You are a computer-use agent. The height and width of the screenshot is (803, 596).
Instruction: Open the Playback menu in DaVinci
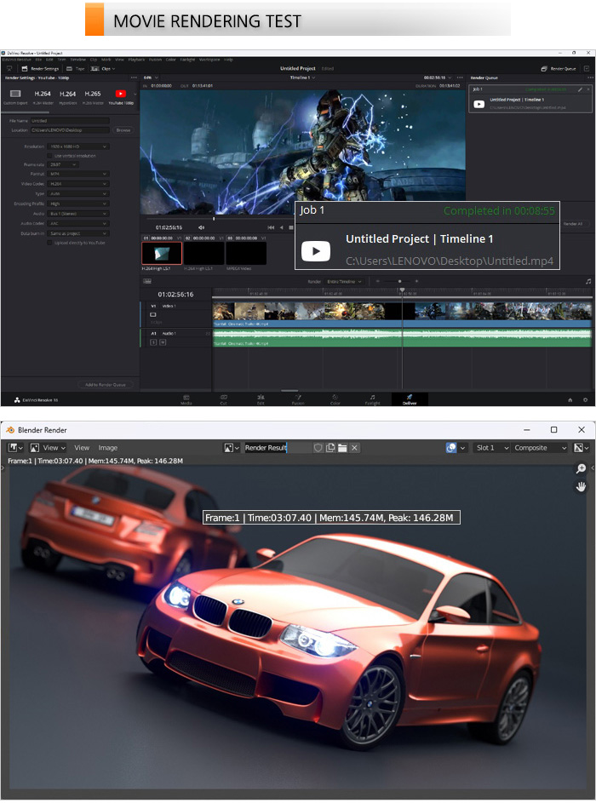point(136,60)
